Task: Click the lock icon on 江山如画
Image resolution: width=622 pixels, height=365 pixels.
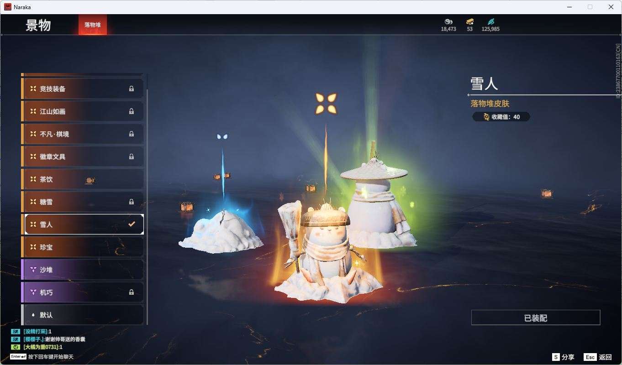Action: pyautogui.click(x=132, y=111)
